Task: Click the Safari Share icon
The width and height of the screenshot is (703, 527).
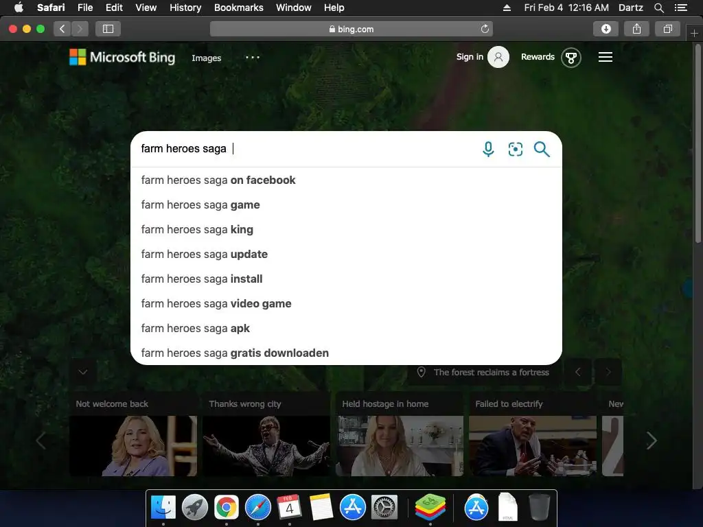Action: (636, 29)
